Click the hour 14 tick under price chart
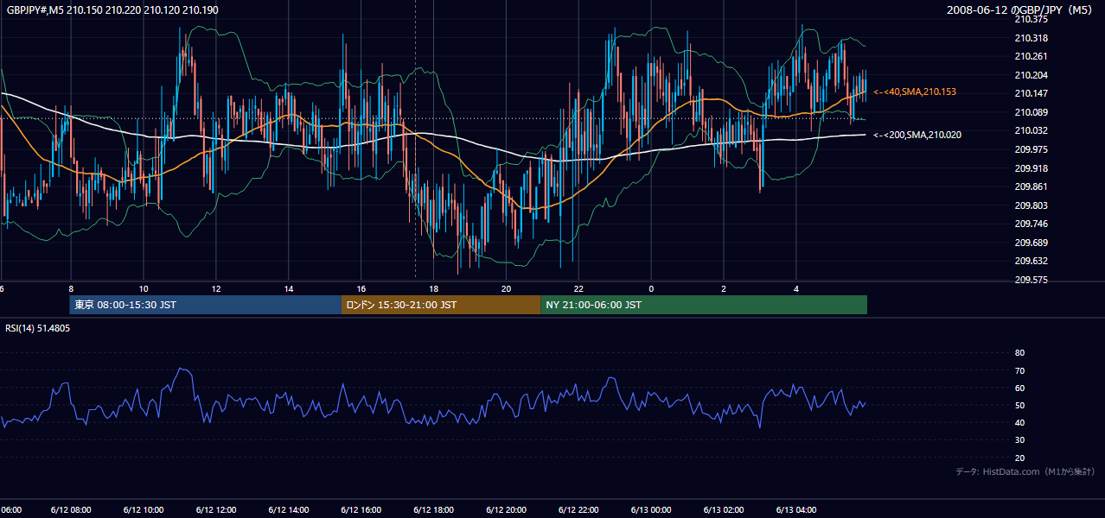The width and height of the screenshot is (1105, 518). (289, 288)
